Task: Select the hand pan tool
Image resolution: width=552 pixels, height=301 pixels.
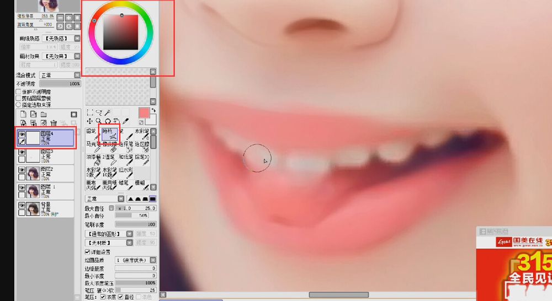Action: (x=116, y=121)
